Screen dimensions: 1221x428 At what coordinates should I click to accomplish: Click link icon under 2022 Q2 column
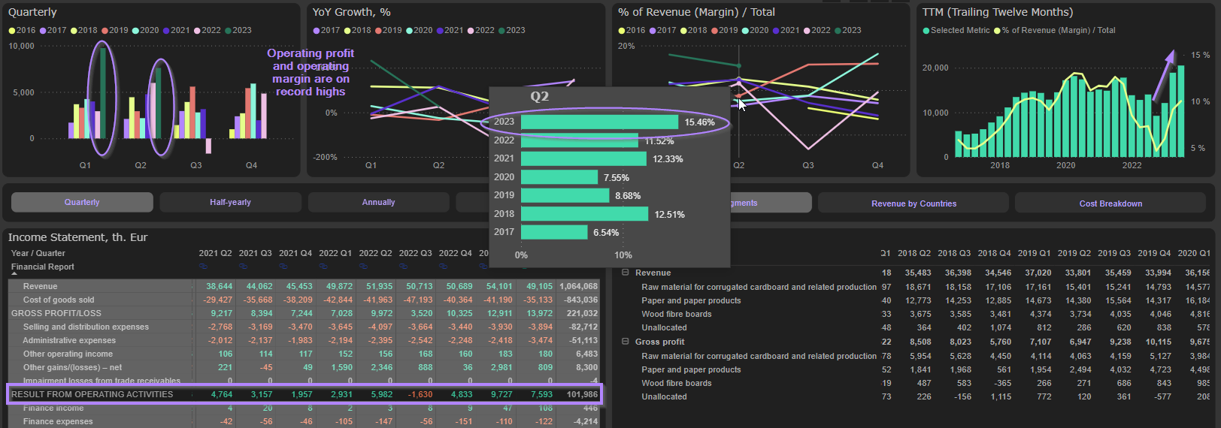(x=363, y=267)
